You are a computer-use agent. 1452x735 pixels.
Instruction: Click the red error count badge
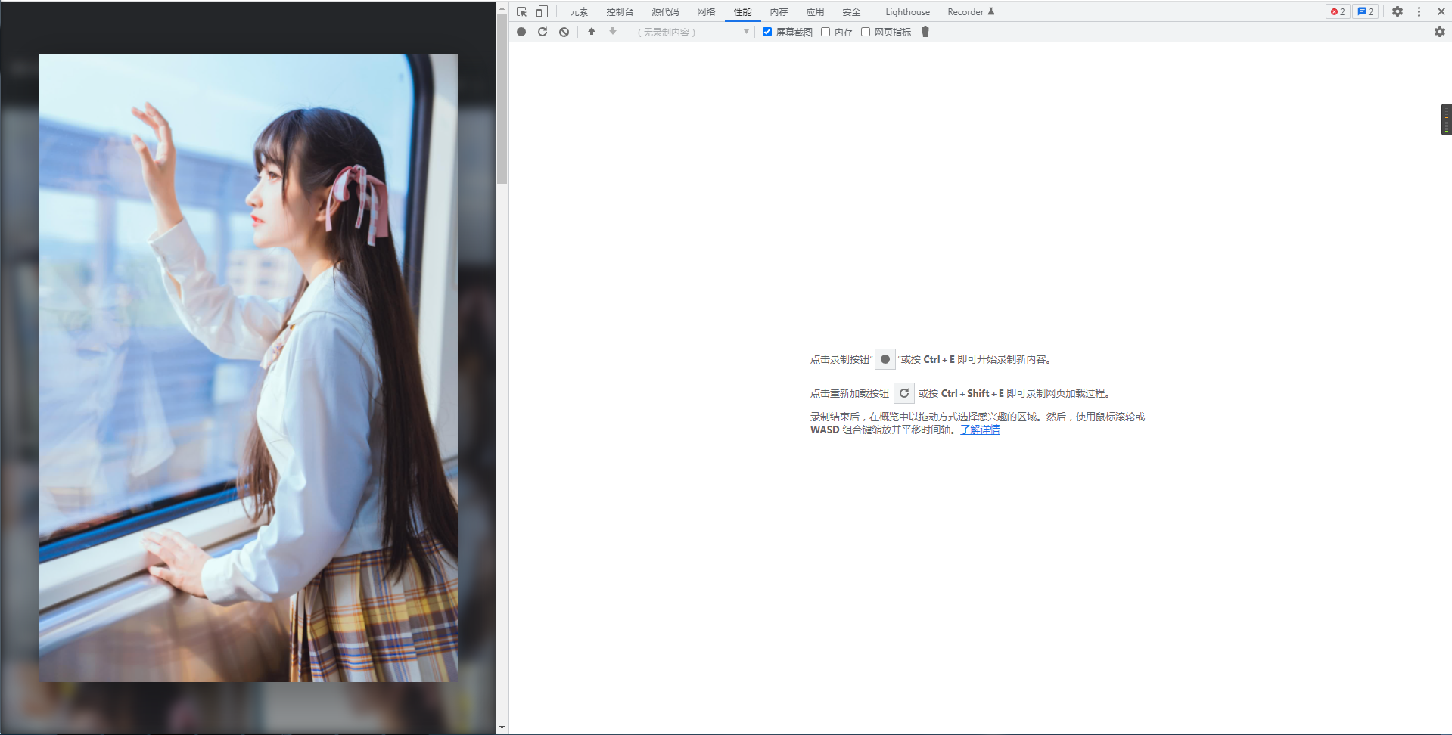click(1336, 11)
